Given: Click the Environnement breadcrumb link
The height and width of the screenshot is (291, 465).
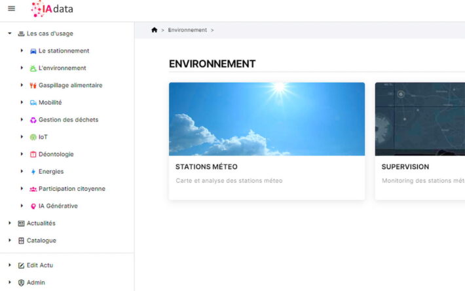Looking at the screenshot, I should point(187,30).
